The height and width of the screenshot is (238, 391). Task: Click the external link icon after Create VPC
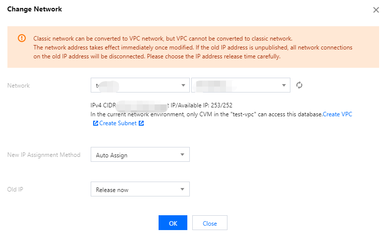[x=96, y=123]
